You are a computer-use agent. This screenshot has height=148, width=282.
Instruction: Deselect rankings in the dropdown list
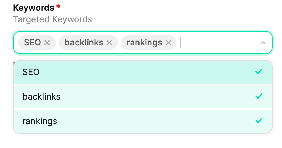click(40, 121)
